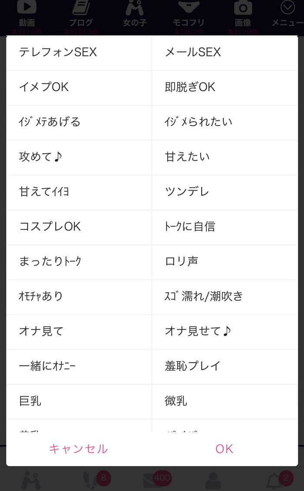Pick the 甘えたい option
Viewport: 304px width, 491px height.
coord(225,157)
